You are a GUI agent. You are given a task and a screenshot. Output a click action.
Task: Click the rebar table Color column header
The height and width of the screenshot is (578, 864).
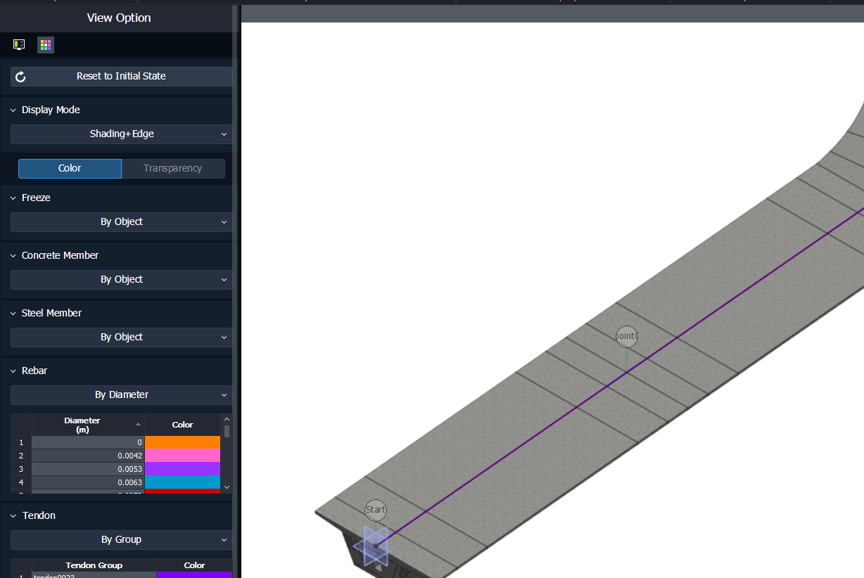pyautogui.click(x=183, y=425)
